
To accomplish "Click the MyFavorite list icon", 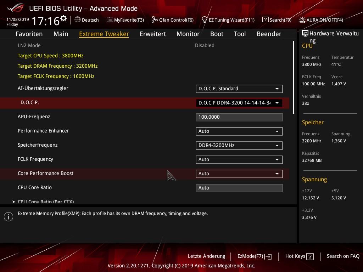I will pos(110,20).
